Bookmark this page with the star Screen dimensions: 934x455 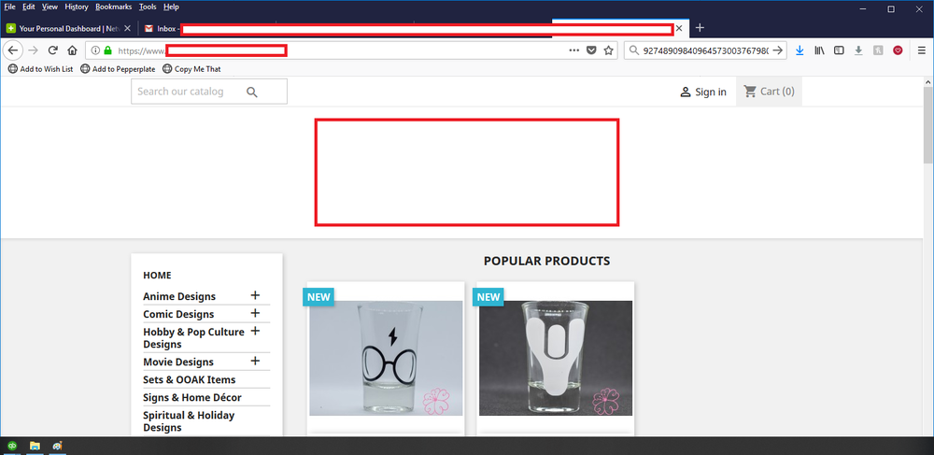(608, 50)
